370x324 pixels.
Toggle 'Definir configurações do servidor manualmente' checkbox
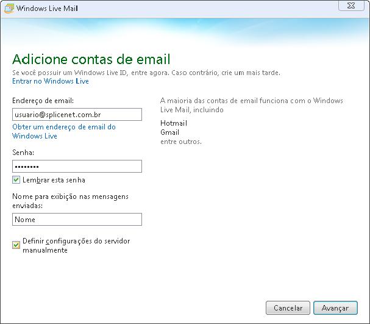[16, 245]
